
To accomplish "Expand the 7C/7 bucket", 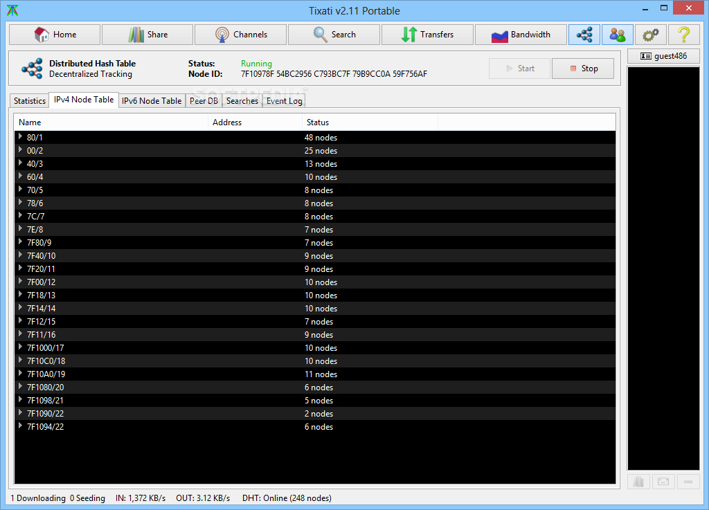I will click(x=20, y=215).
